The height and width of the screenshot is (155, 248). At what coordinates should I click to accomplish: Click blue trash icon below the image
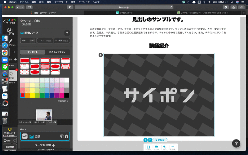145,140
